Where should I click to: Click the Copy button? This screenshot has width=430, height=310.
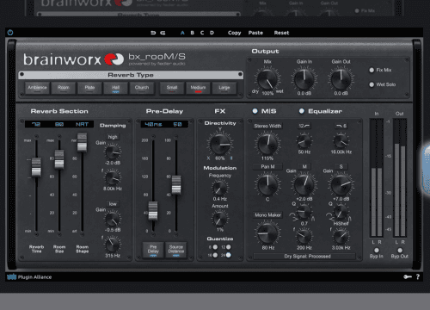point(234,33)
